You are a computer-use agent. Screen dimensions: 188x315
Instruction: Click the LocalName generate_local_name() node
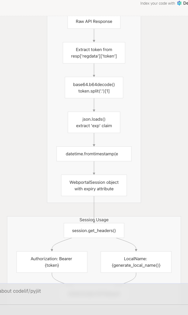pyautogui.click(x=136, y=262)
